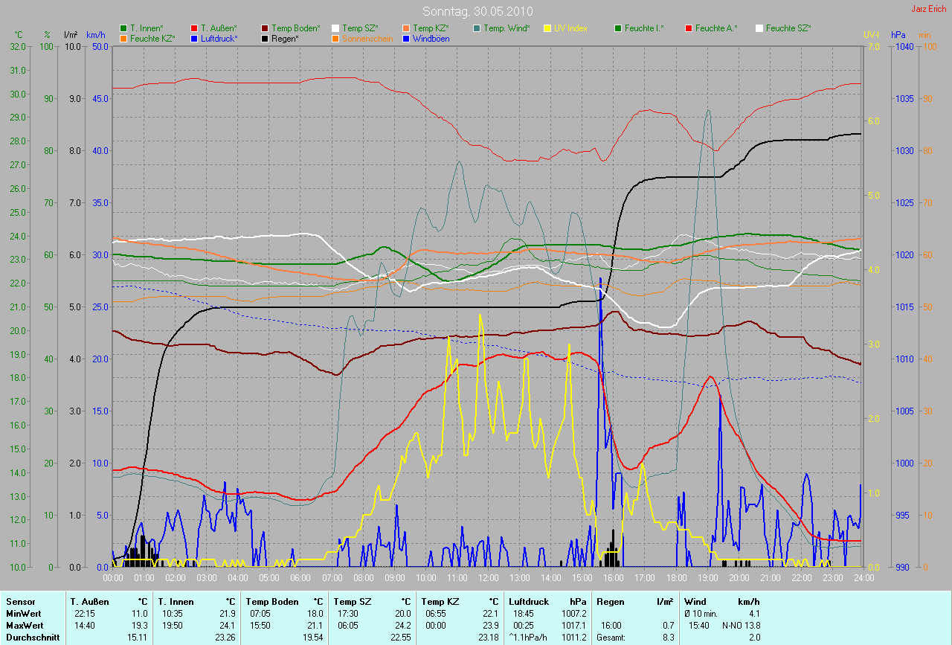
Task: Click the red T. Außen legend square
Action: (194, 28)
